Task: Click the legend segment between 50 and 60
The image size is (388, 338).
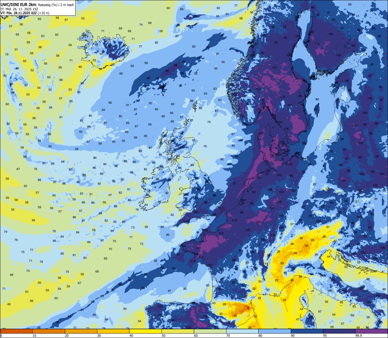Action: click(x=178, y=331)
